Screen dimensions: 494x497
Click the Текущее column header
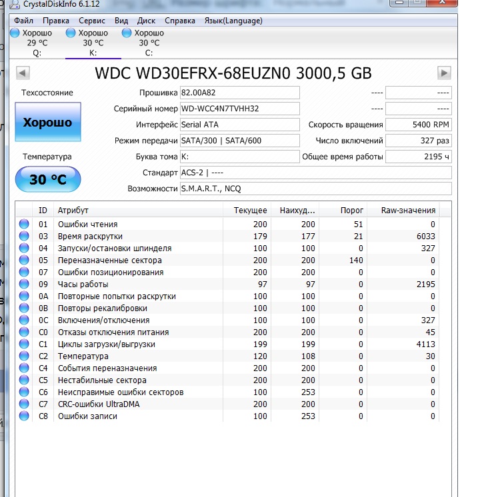click(247, 211)
